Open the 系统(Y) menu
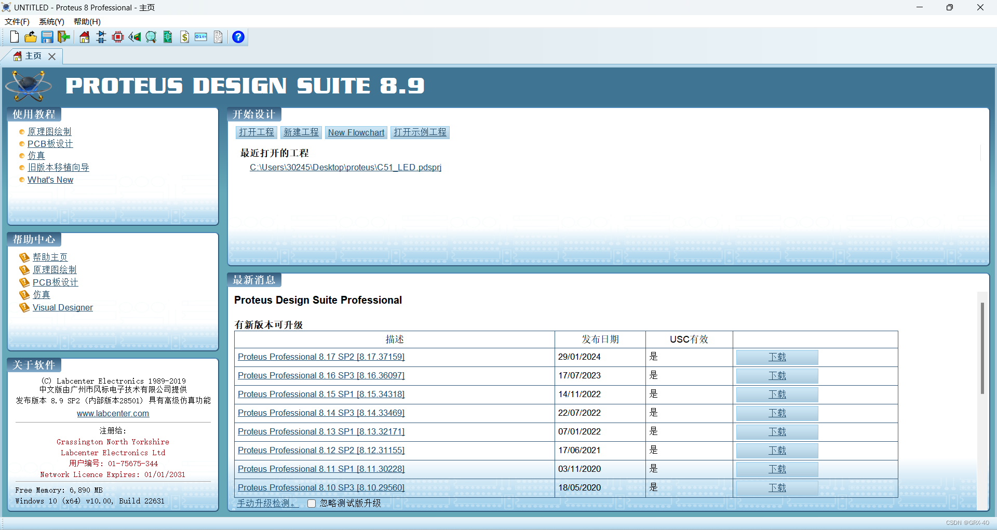This screenshot has width=997, height=530. pyautogui.click(x=51, y=22)
